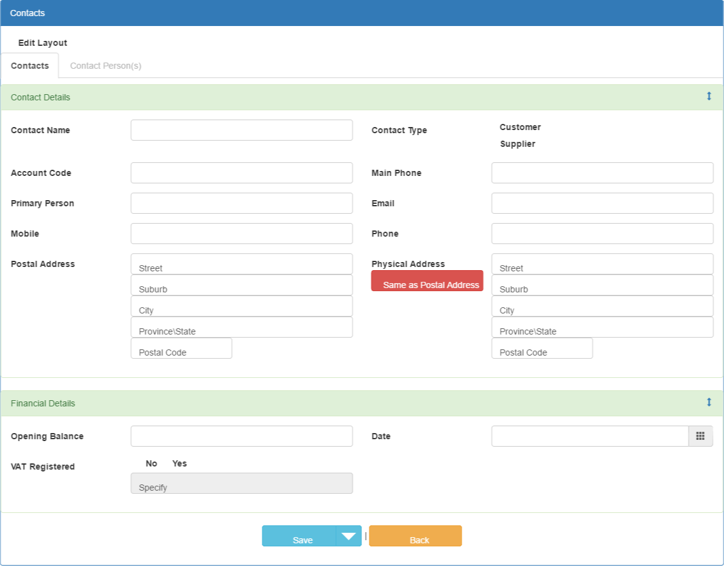Choose Yes for VAT Registered
This screenshot has width=724, height=578.
coord(179,463)
